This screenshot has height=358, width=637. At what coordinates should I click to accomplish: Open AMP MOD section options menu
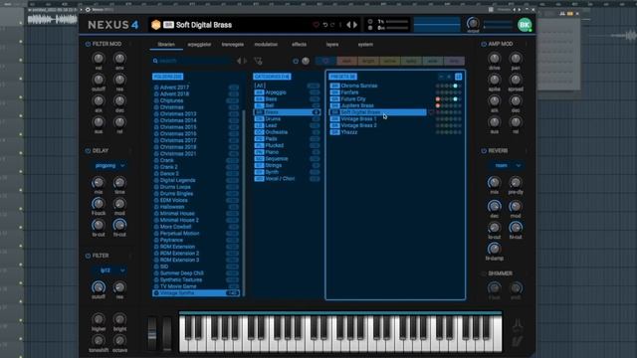coord(527,44)
